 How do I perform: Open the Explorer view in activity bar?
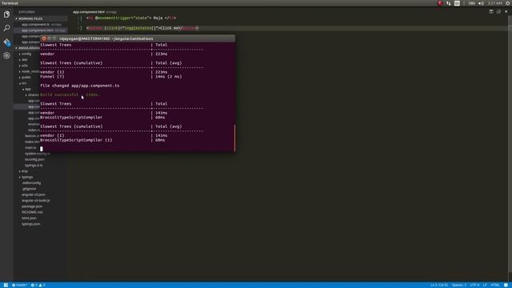(6, 14)
